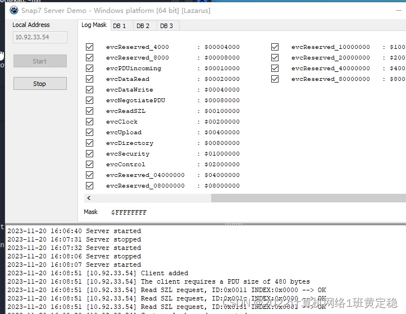Open the DB 1 tab
The image size is (406, 314).
[122, 26]
